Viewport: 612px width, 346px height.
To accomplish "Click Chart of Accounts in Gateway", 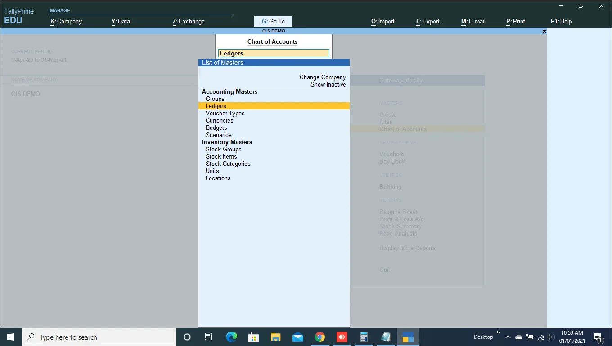I will coord(403,129).
